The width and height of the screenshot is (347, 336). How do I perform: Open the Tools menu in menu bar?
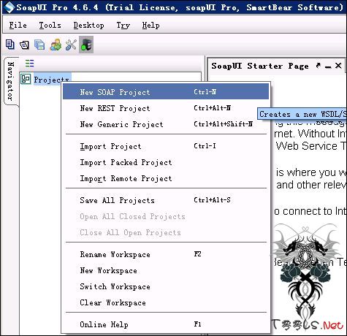pos(50,25)
